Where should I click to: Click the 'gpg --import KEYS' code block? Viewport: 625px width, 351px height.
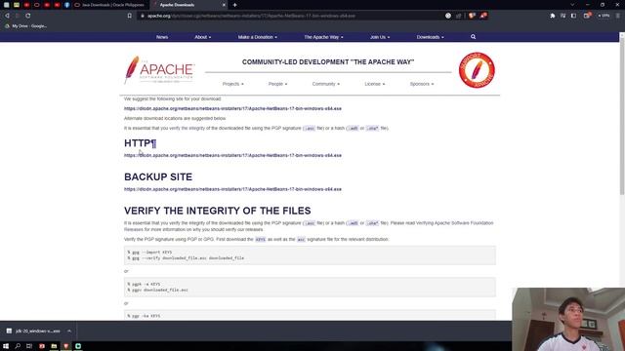[310, 255]
